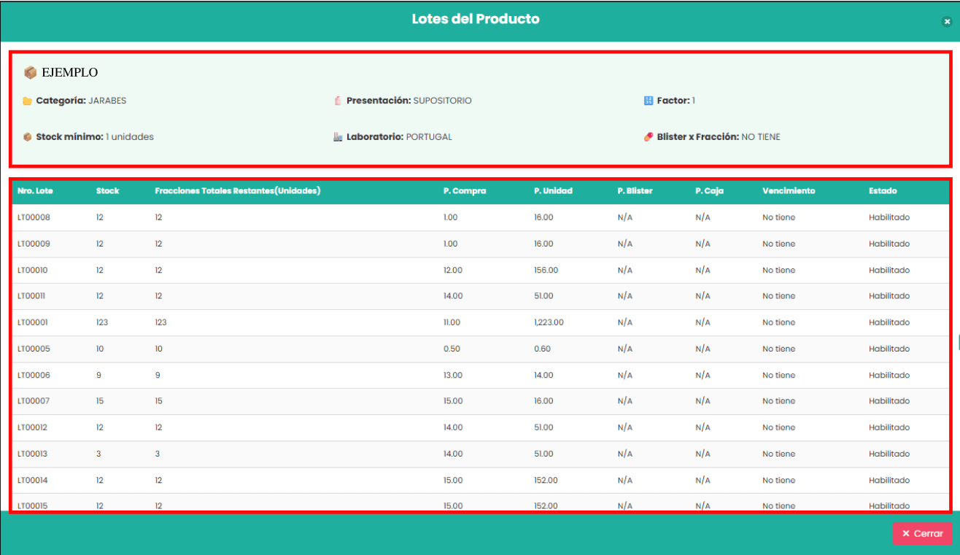Select the folder icon beside Categoría
Screen dimensions: 960x555
(x=27, y=100)
